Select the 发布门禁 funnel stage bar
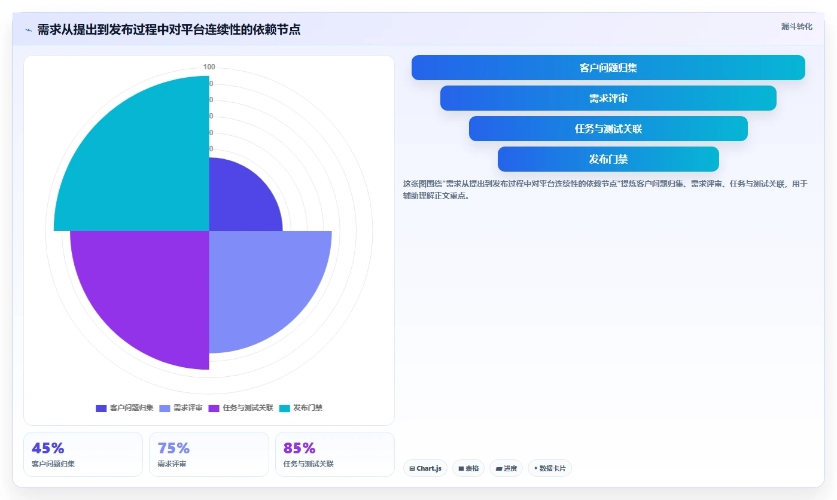This screenshot has height=500, width=837. [608, 159]
